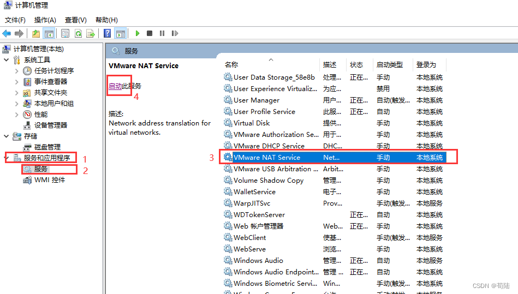Select the WalletService row
This screenshot has height=294, width=518.
click(334, 191)
